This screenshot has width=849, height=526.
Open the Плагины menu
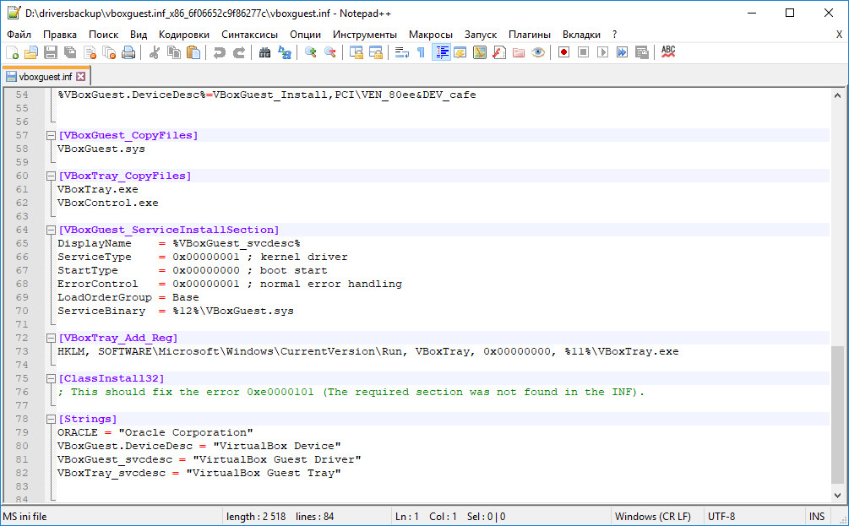[x=530, y=35]
